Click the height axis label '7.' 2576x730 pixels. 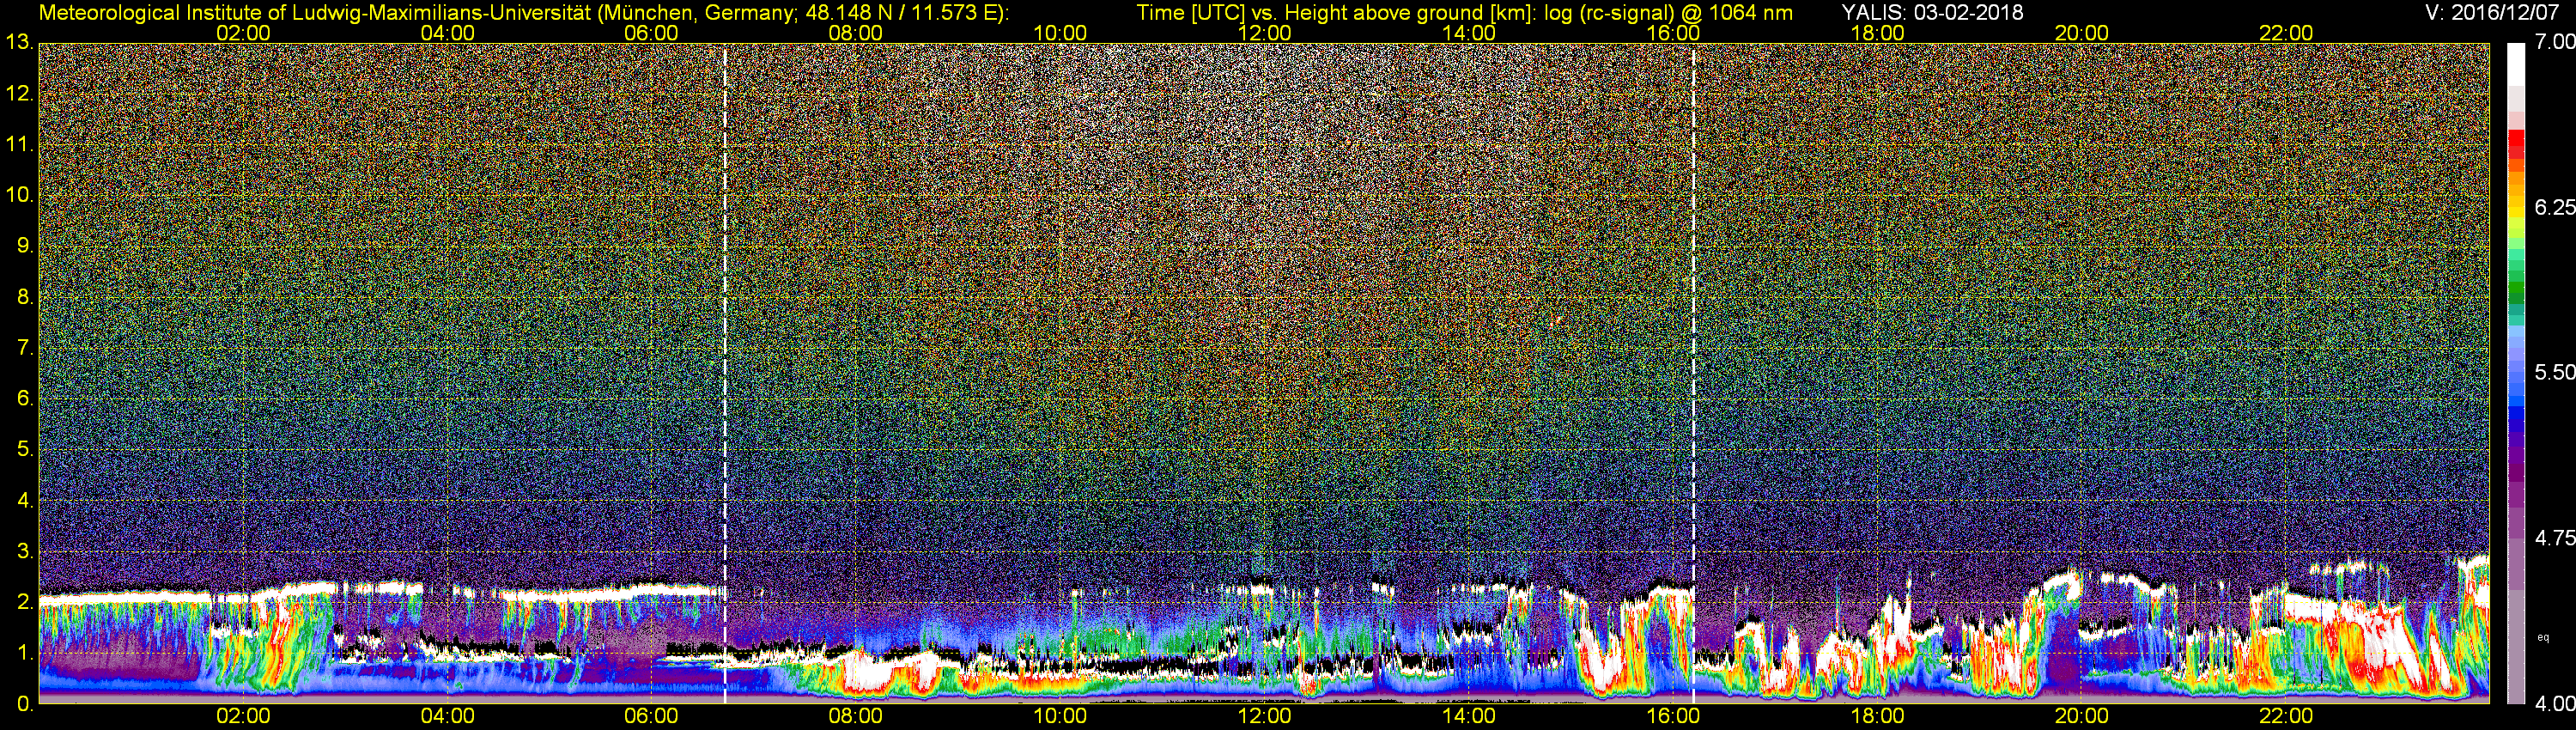coord(25,348)
